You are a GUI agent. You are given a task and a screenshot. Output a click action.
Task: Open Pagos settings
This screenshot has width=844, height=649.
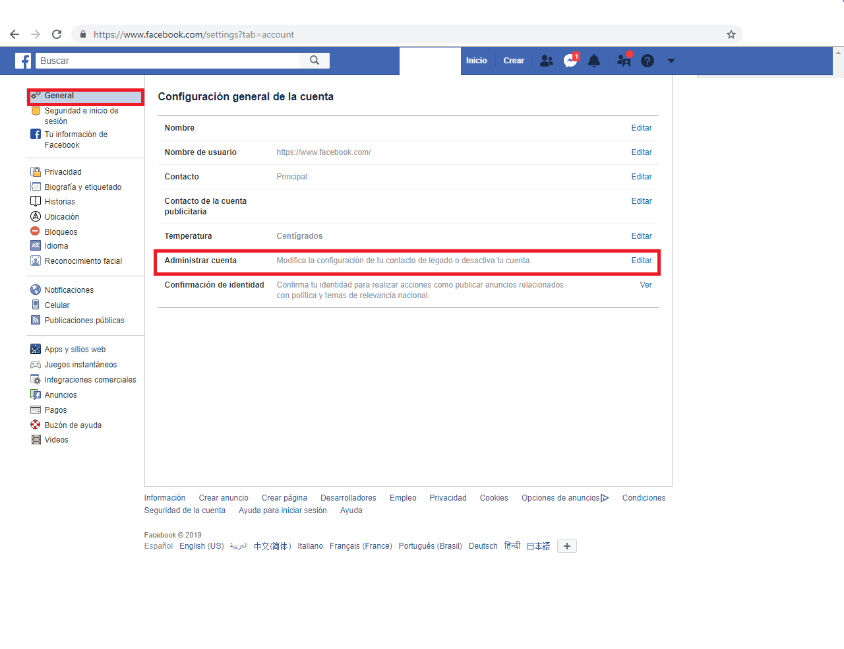[55, 410]
